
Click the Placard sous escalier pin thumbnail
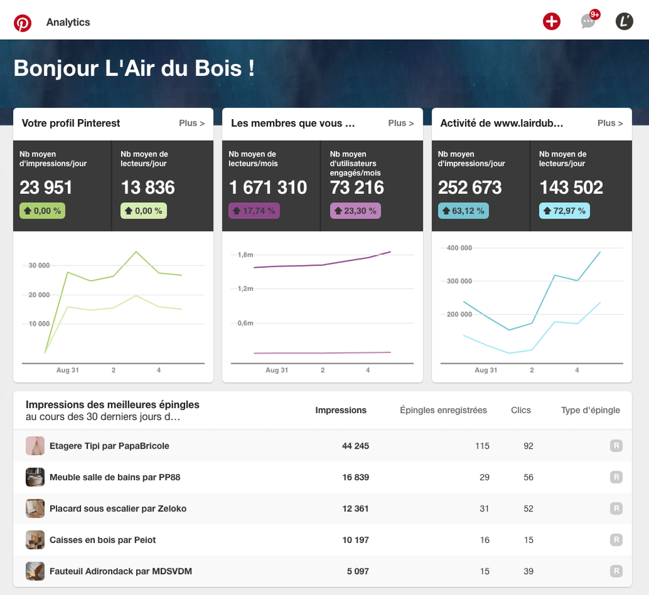[35, 509]
